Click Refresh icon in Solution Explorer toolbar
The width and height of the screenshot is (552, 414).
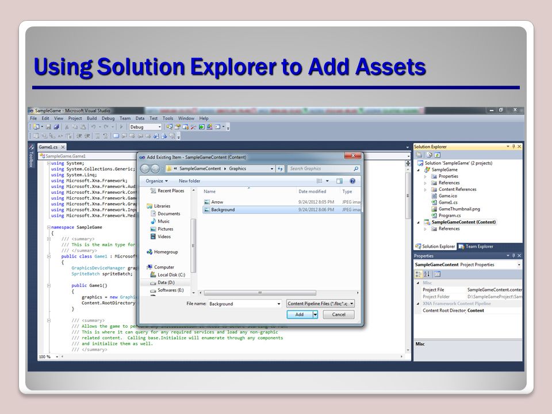point(437,155)
